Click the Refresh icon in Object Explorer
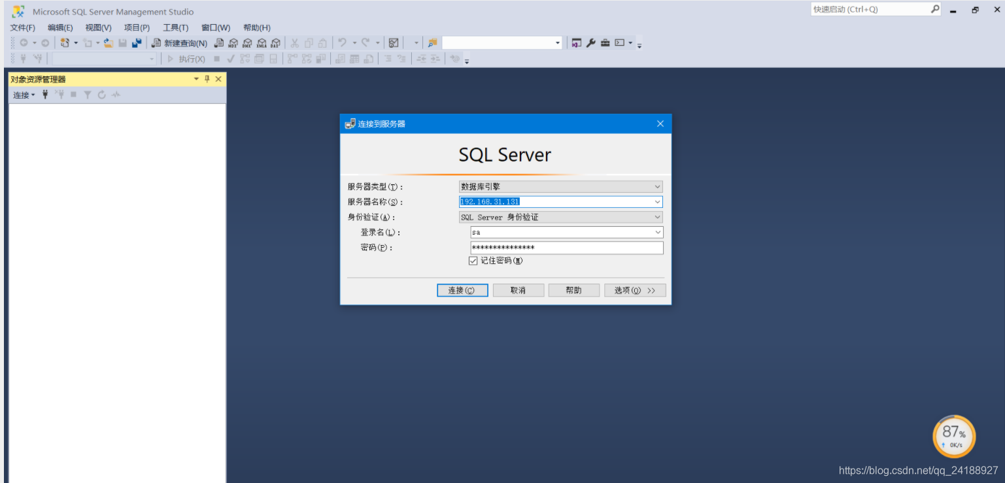Image resolution: width=1005 pixels, height=483 pixels. click(x=102, y=95)
